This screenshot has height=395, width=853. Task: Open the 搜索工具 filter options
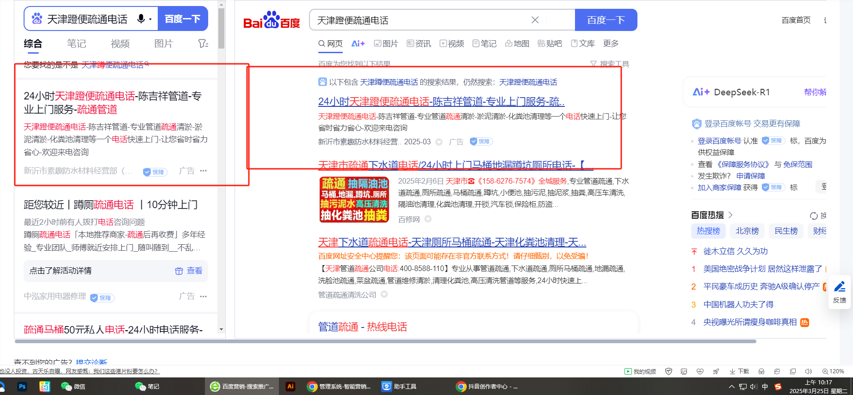click(x=610, y=64)
